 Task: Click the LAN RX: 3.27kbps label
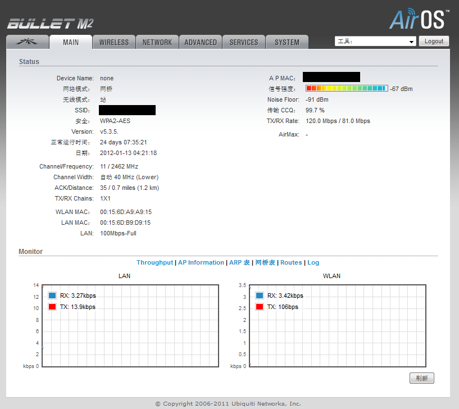click(78, 296)
